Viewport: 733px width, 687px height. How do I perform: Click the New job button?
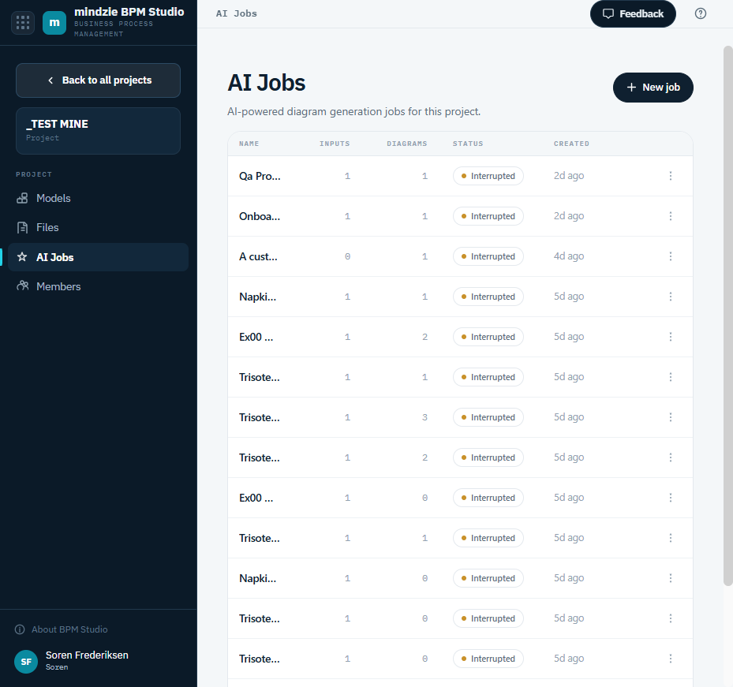pyautogui.click(x=653, y=88)
